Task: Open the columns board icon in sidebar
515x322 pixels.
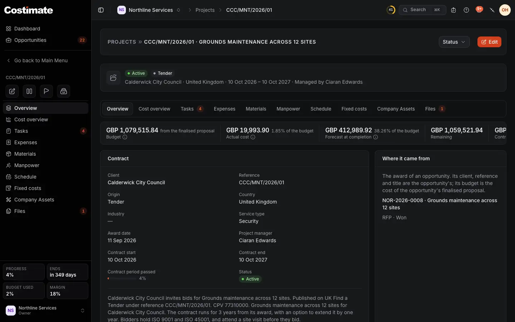Action: point(29,91)
